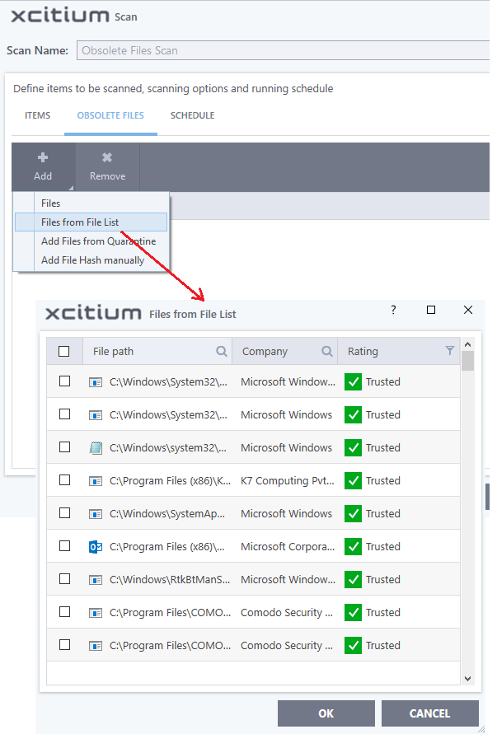497x734 pixels.
Task: Tick checkbox for last Comodo Security row
Action: coord(64,644)
